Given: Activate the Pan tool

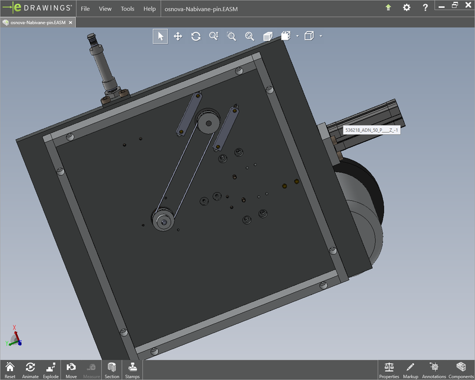Looking at the screenshot, I should (x=178, y=36).
